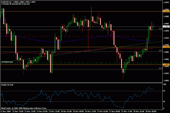Click the RSI(6) 78.1539 indicator label

click(x=7, y=85)
